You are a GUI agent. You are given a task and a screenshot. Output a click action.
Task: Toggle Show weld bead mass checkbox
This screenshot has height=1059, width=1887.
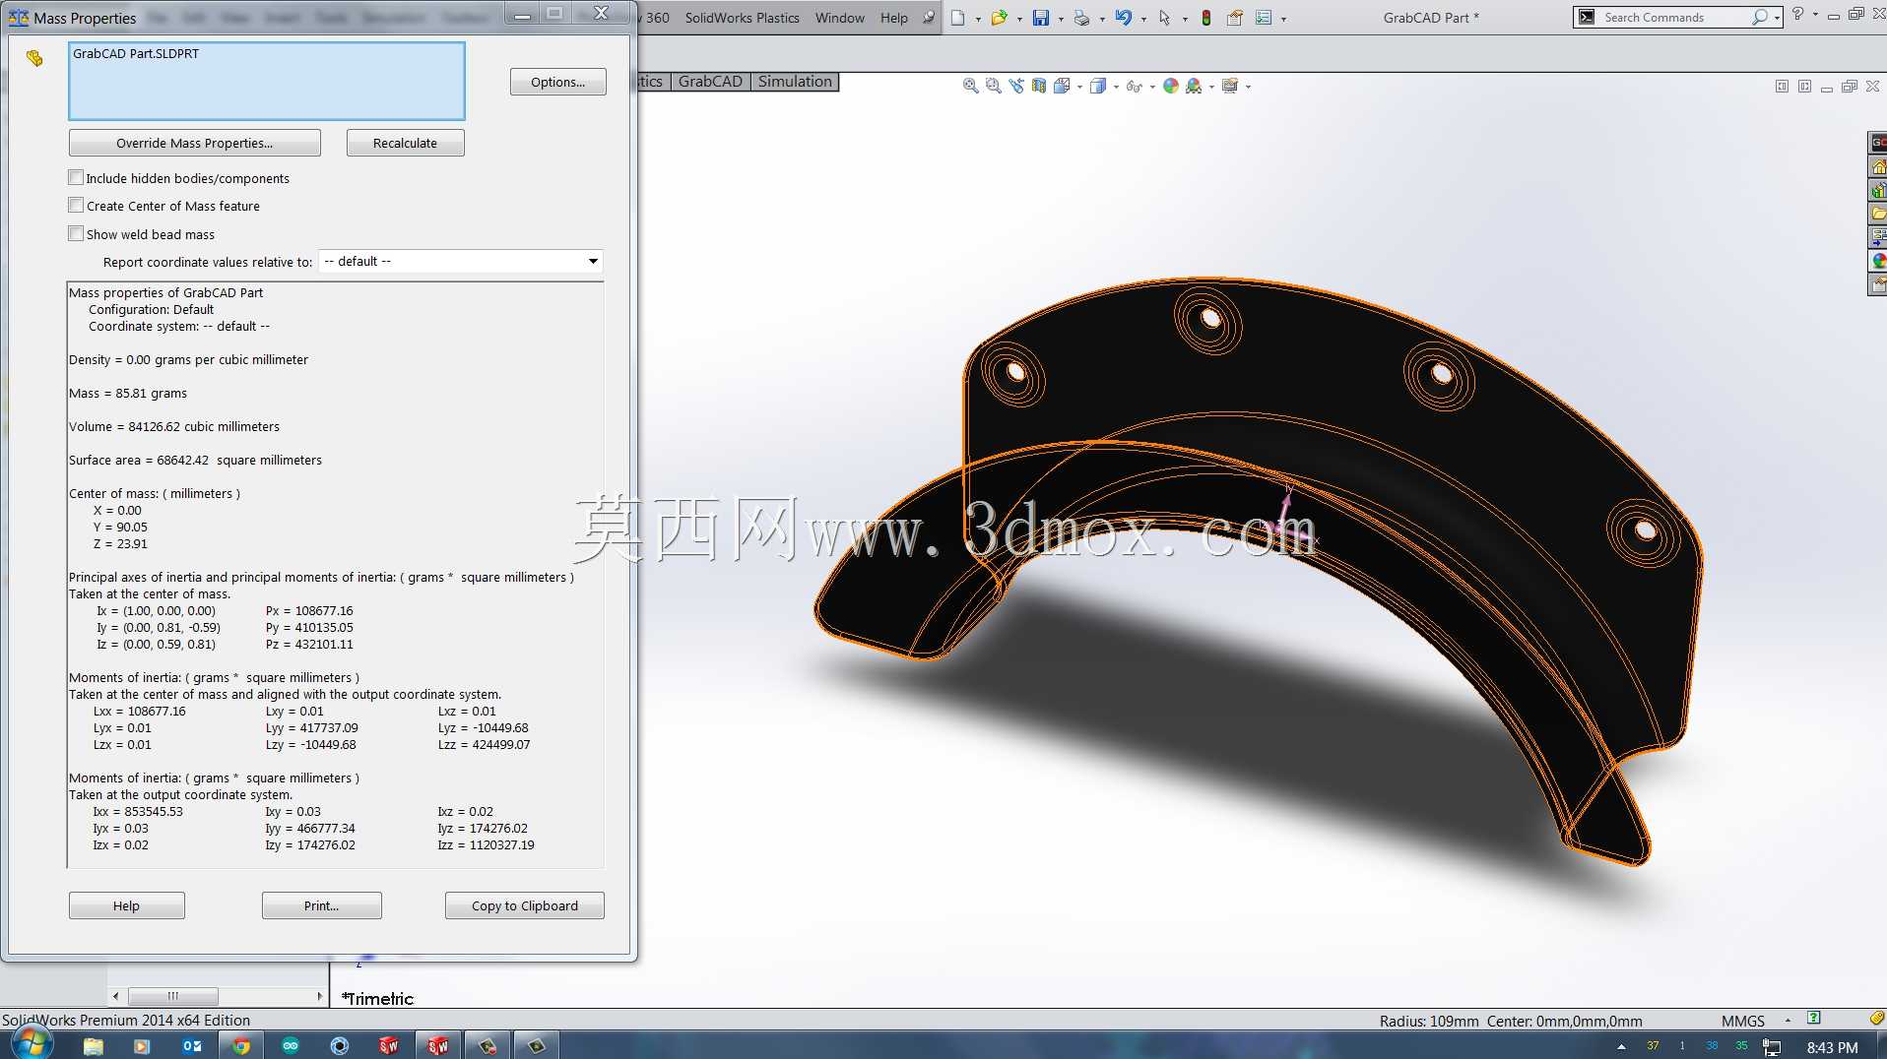[x=76, y=234]
